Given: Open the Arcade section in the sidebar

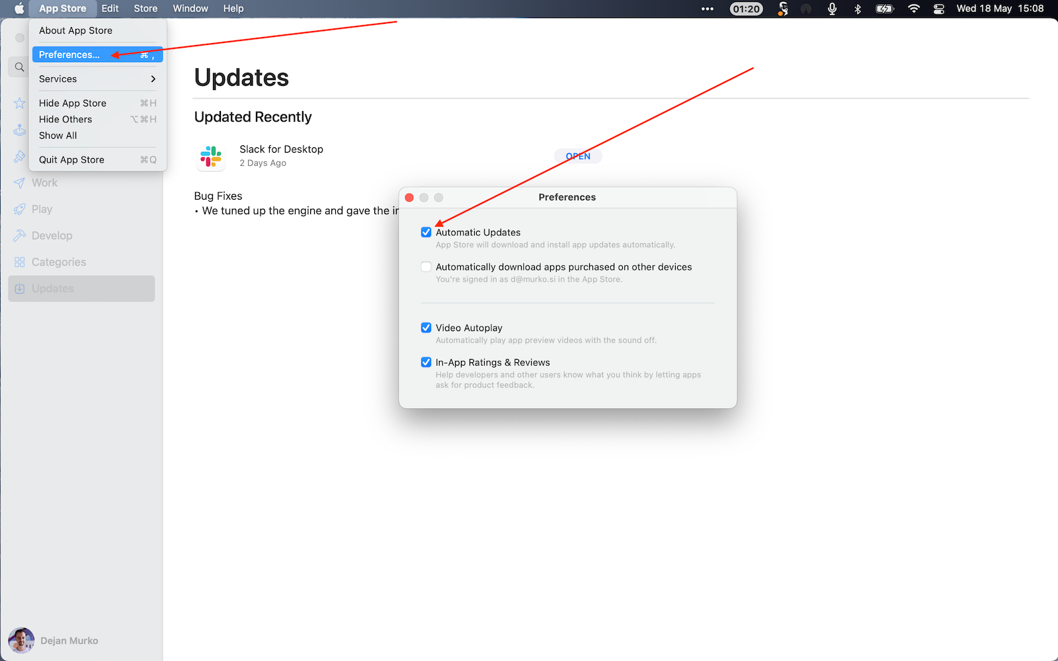Looking at the screenshot, I should [19, 130].
